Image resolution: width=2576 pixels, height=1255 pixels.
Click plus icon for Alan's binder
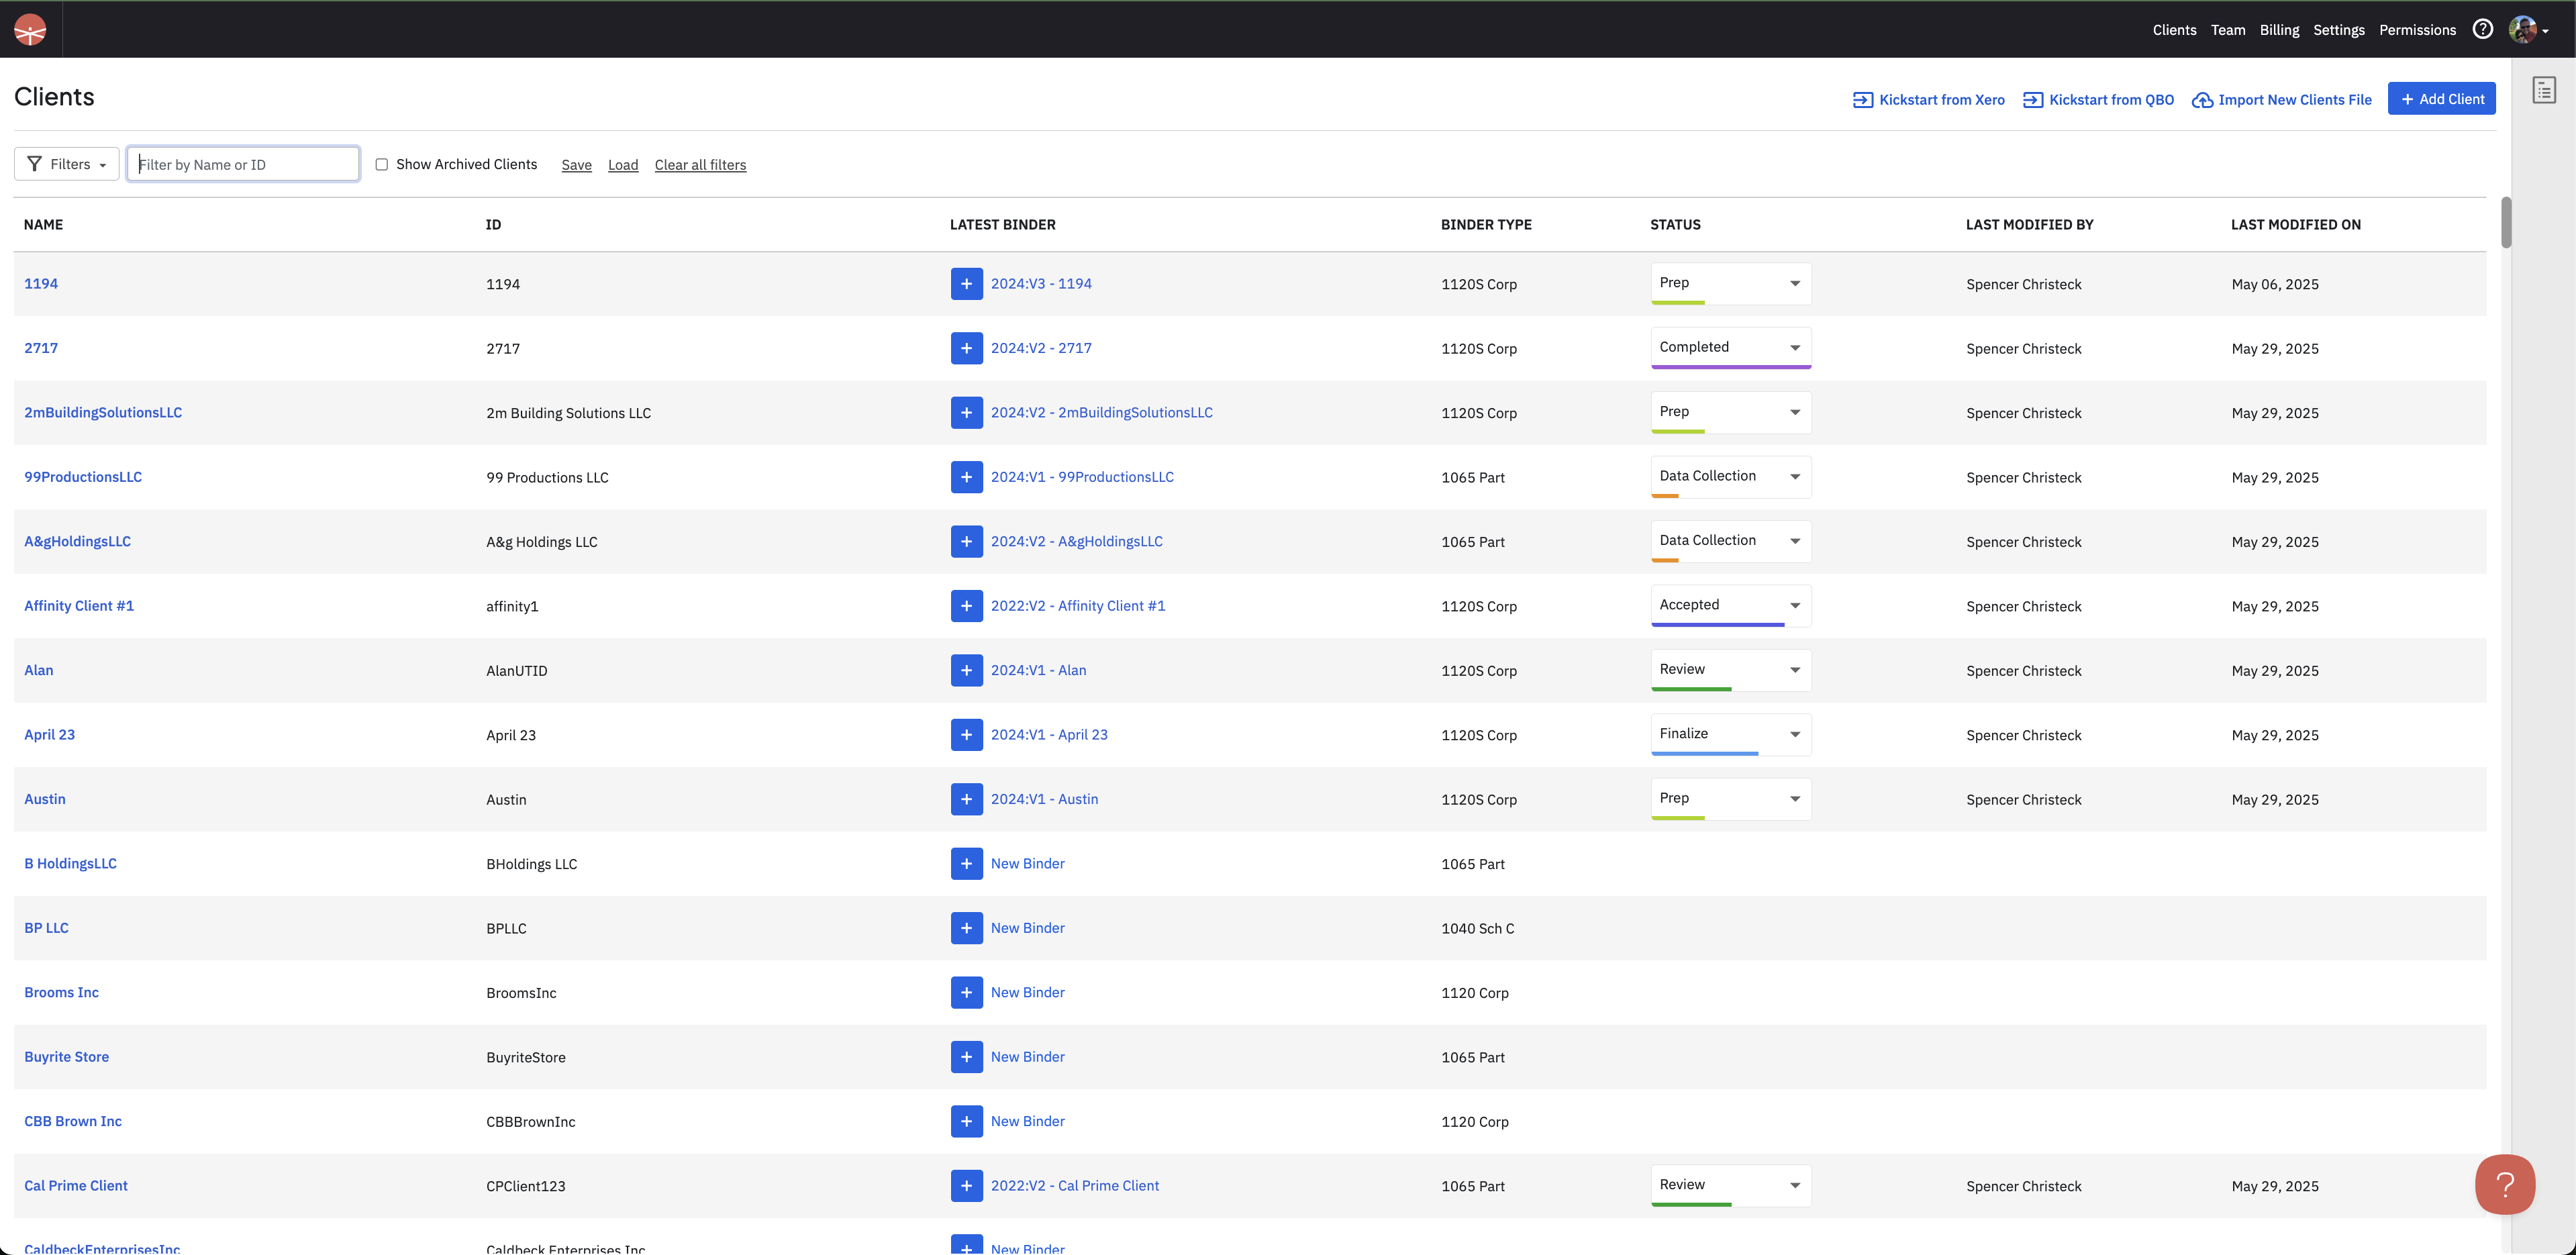[x=966, y=670]
